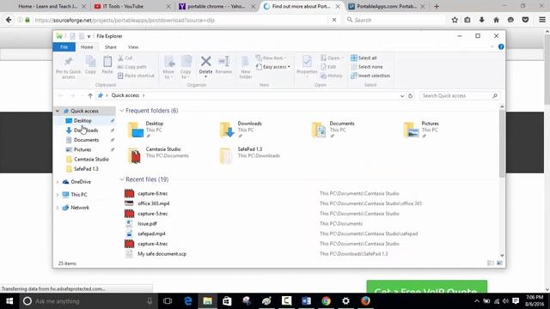Screen dimensions: 550x309
Task: Switch to IT Tools - YouTube browser tab
Action: [131, 6]
